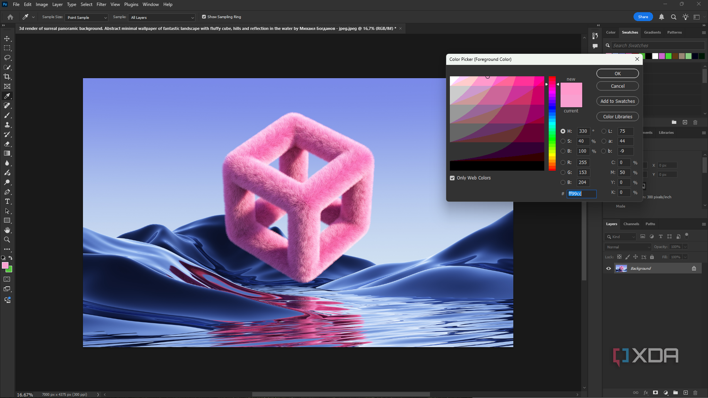Image resolution: width=708 pixels, height=398 pixels.
Task: Switch to the Channels tab
Action: [631, 224]
